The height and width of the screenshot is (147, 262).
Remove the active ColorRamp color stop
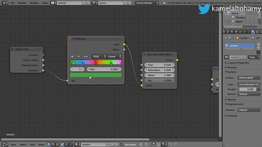[x=78, y=56]
